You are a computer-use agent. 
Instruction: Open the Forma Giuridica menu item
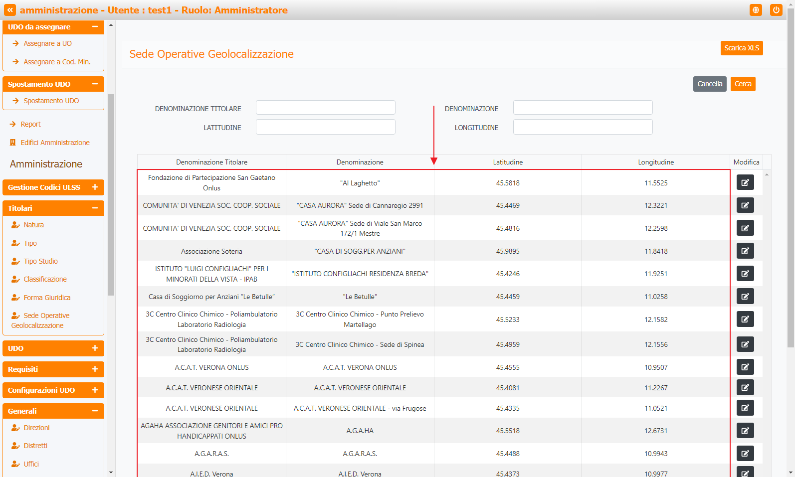click(47, 298)
